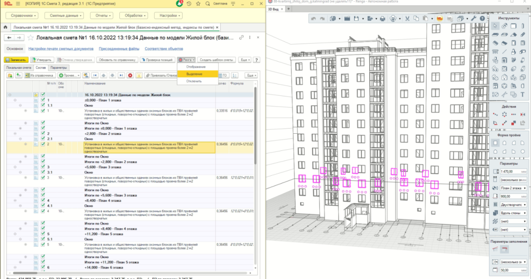Switch to the Параметры tab
Screen dimensions: 531x279
[x=59, y=68]
